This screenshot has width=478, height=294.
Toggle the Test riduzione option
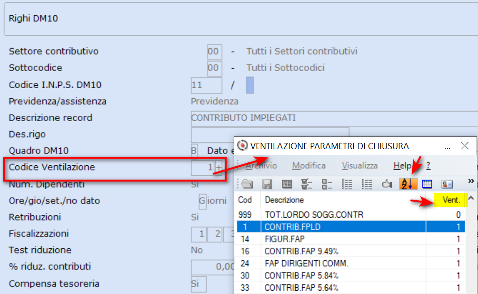coord(196,250)
